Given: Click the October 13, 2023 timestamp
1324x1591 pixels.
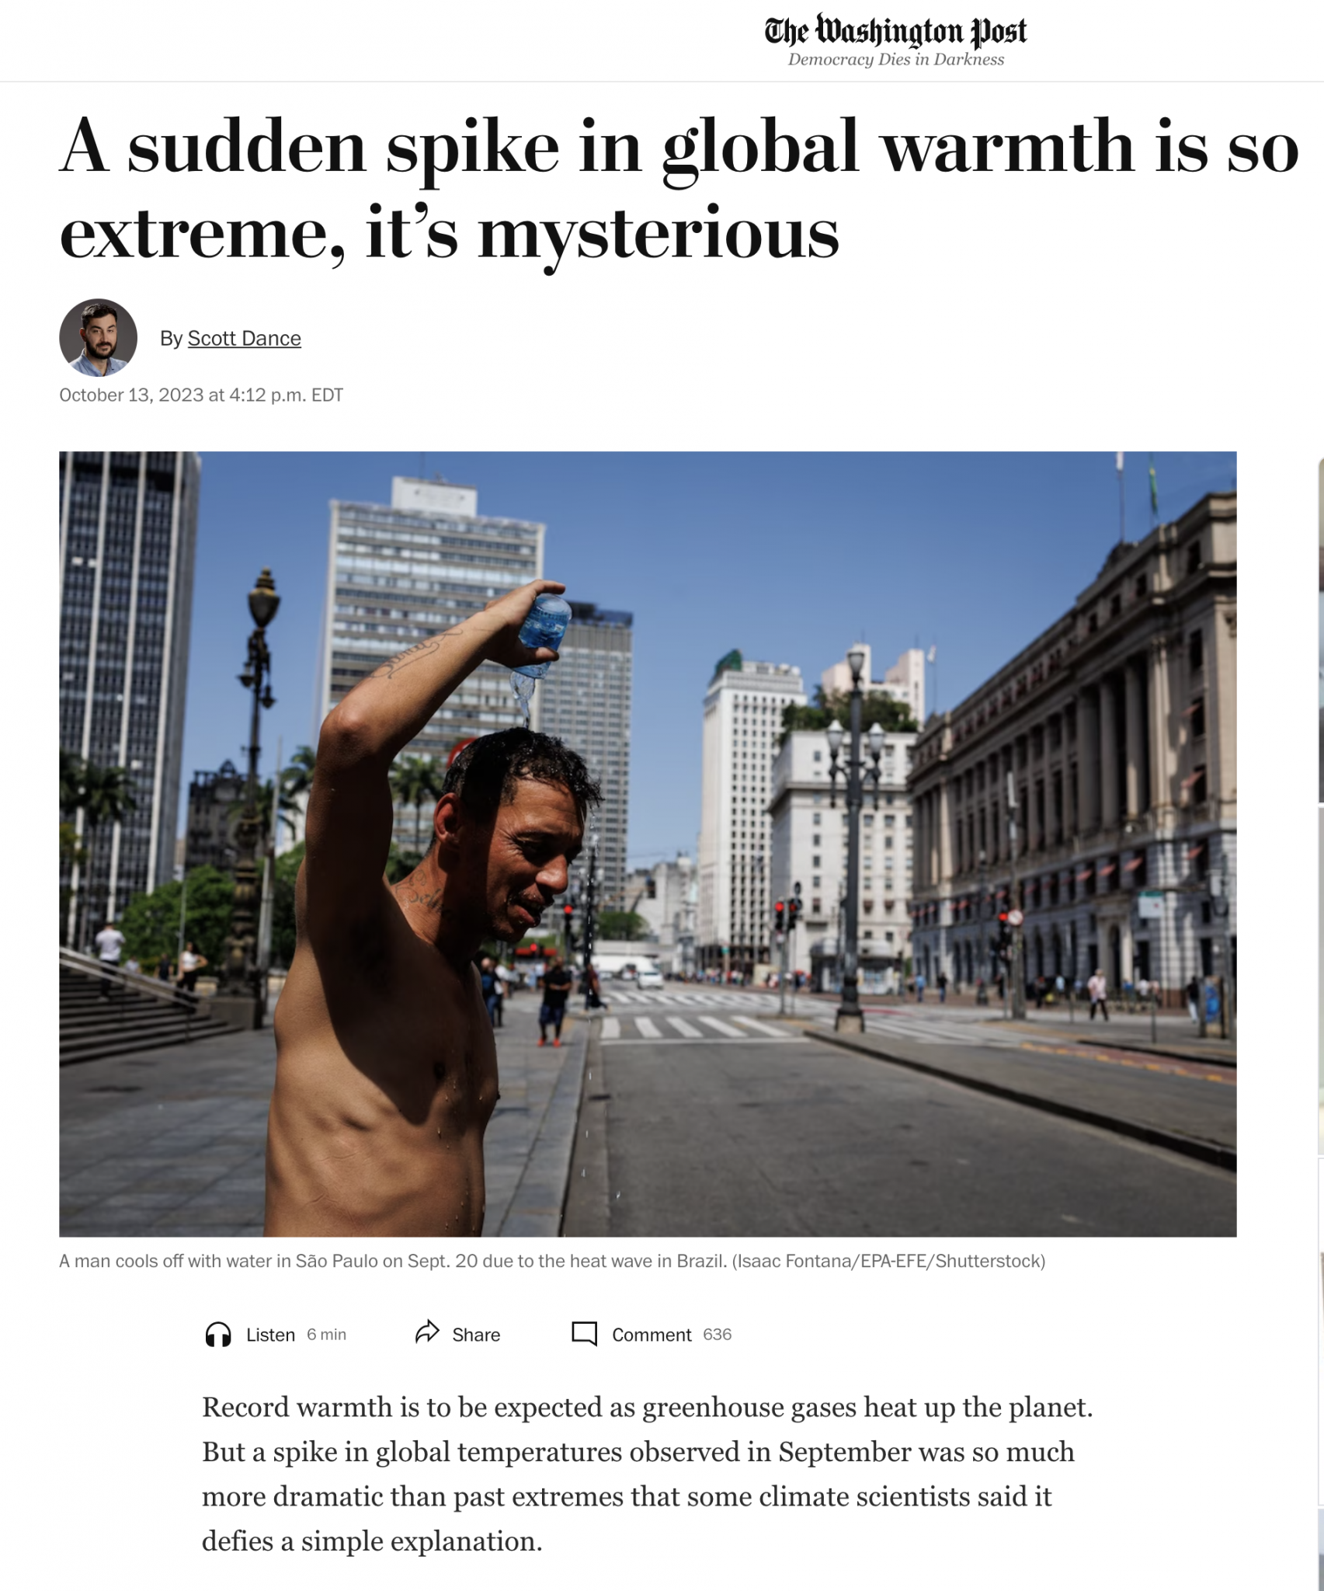Looking at the screenshot, I should [201, 395].
